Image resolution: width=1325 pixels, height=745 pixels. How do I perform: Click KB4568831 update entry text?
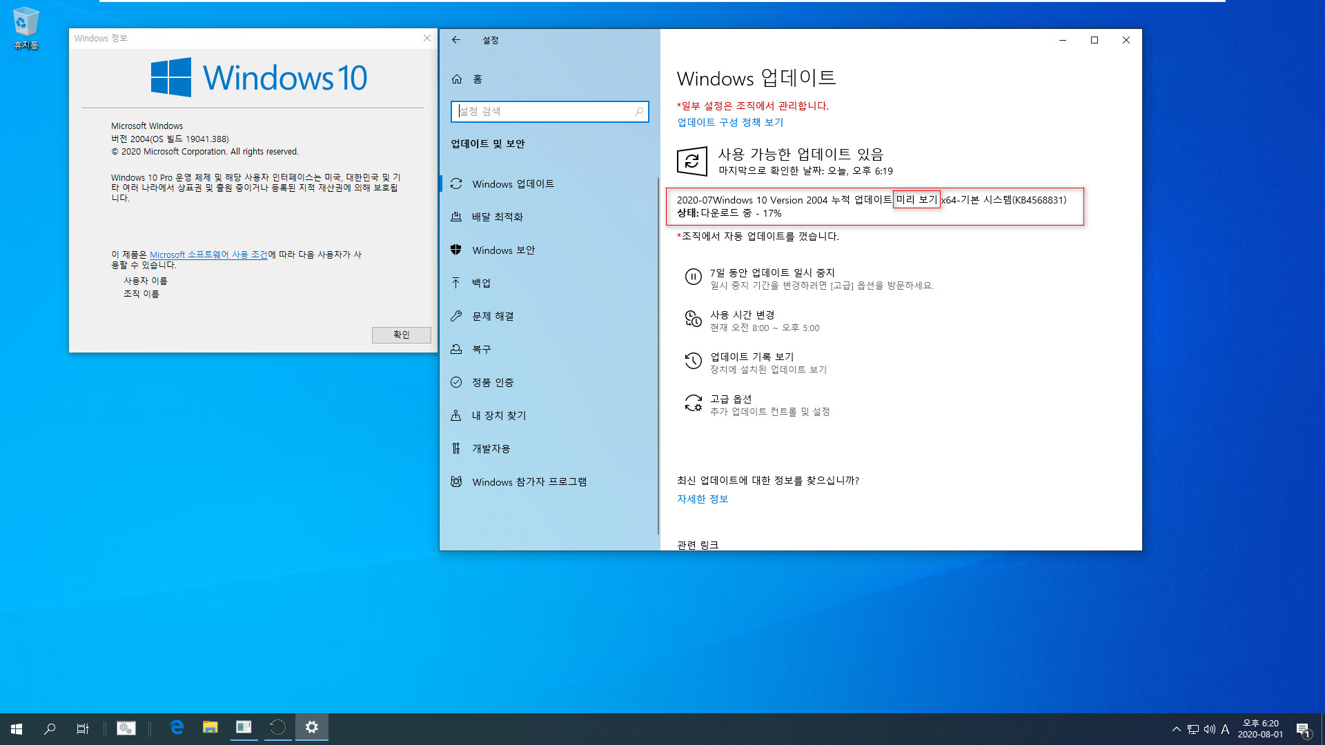(872, 200)
